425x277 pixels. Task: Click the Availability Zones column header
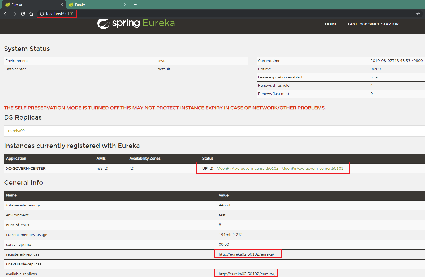tap(145, 158)
